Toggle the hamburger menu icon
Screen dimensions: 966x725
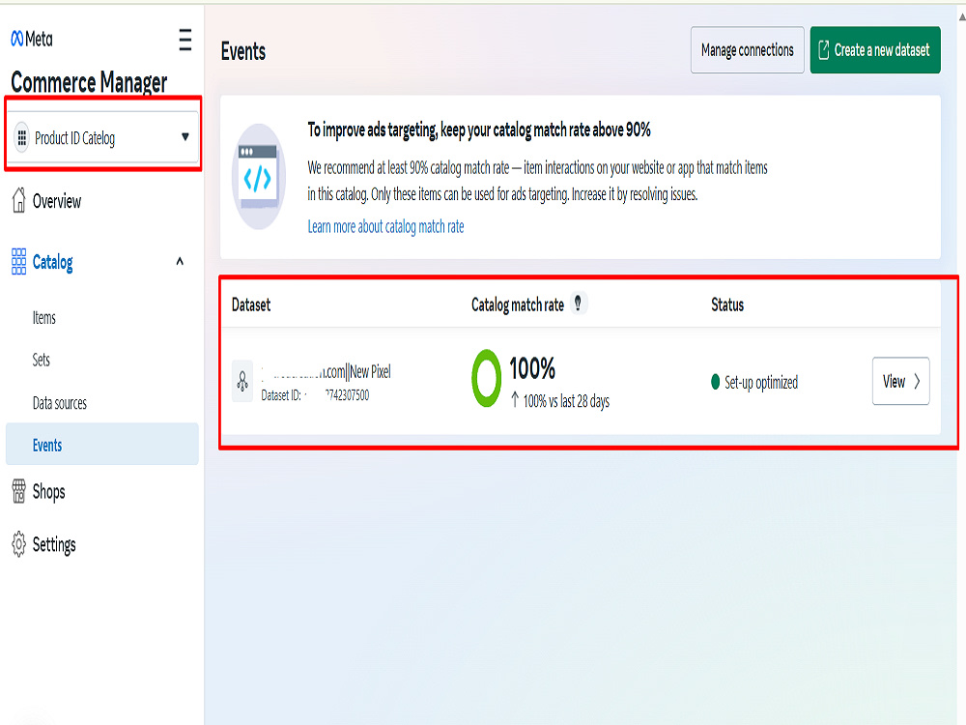coord(185,40)
